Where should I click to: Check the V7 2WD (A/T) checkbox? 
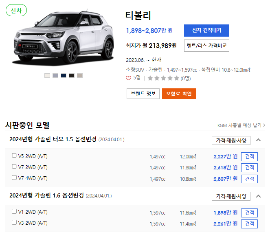click(x=14, y=167)
